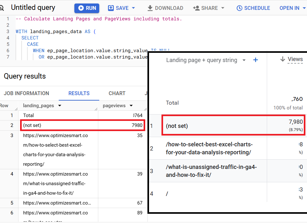Click the DOWNLOAD icon
307x223 pixels.
coord(150,8)
